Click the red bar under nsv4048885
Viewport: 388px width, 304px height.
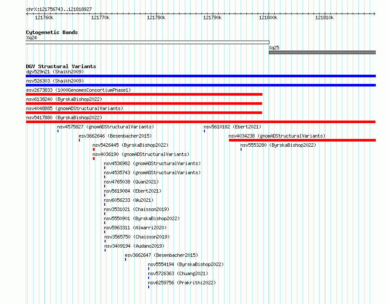click(x=144, y=113)
